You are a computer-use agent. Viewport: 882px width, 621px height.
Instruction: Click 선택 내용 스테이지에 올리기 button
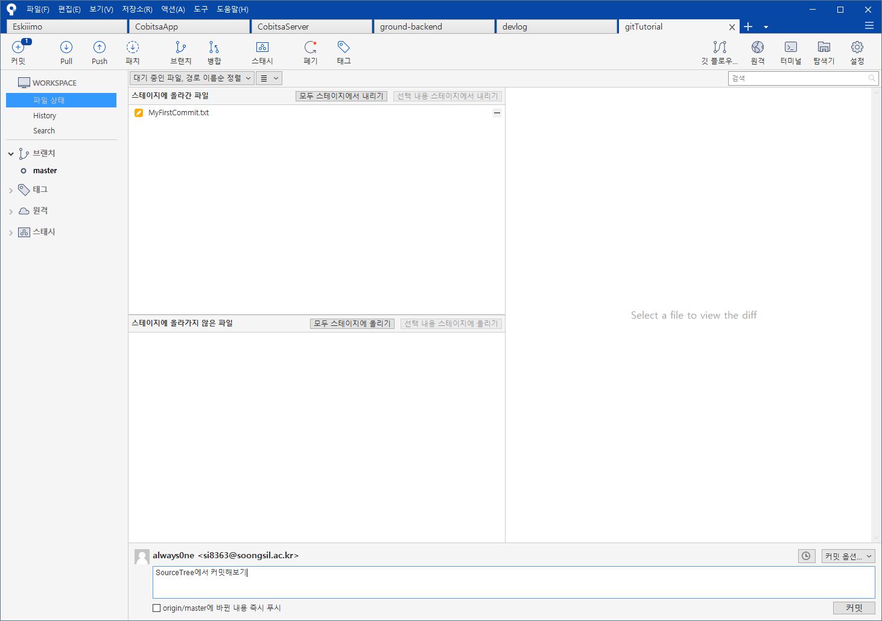click(451, 323)
